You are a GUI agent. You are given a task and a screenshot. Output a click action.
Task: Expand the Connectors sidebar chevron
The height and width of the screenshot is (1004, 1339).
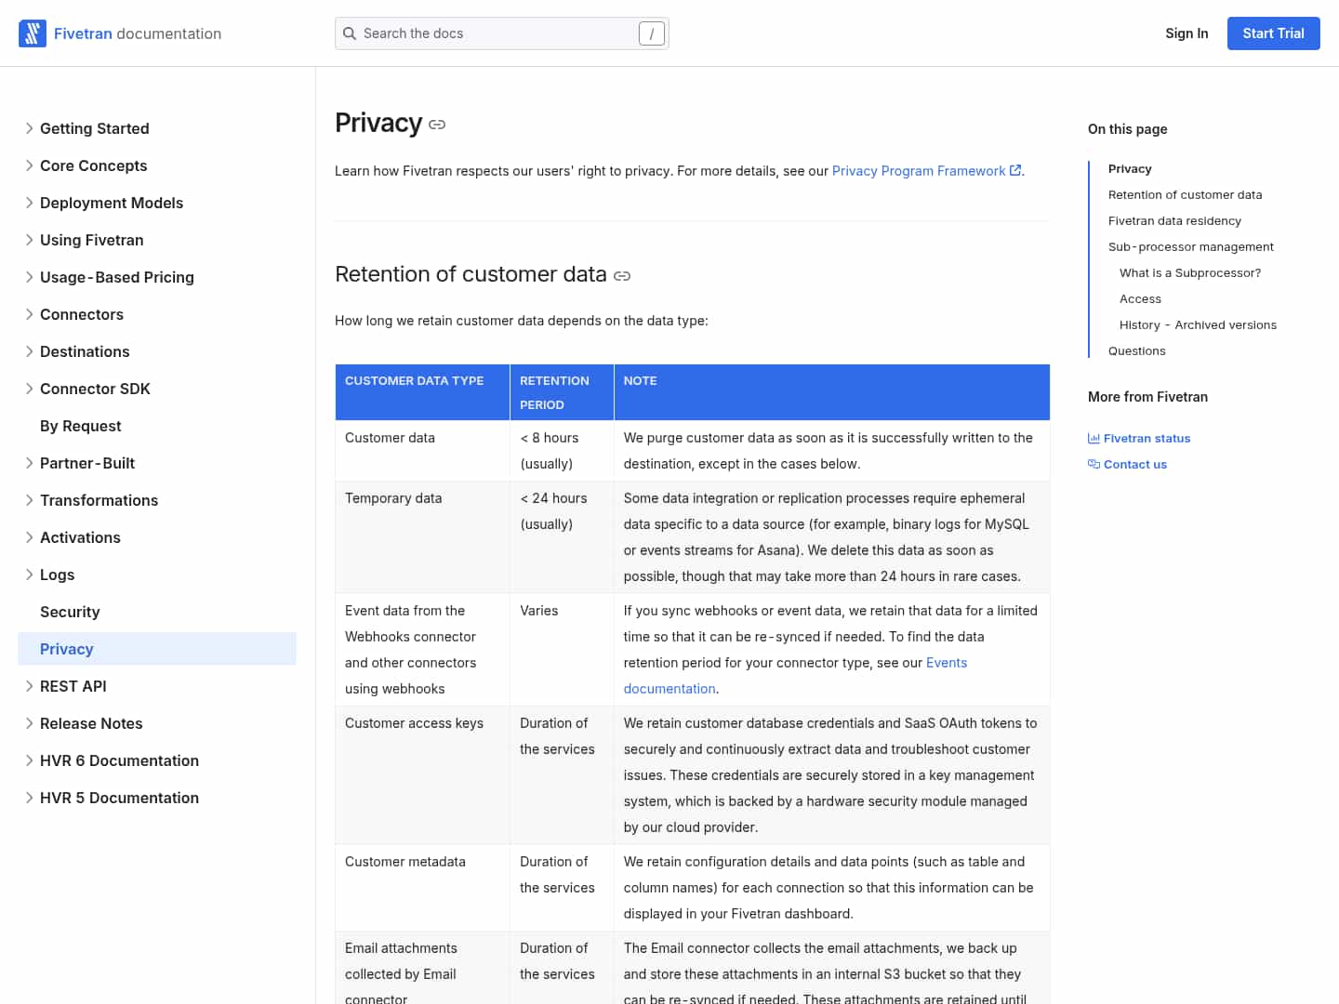click(29, 314)
